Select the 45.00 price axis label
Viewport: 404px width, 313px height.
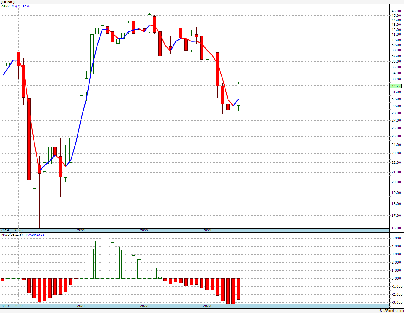point(396,16)
